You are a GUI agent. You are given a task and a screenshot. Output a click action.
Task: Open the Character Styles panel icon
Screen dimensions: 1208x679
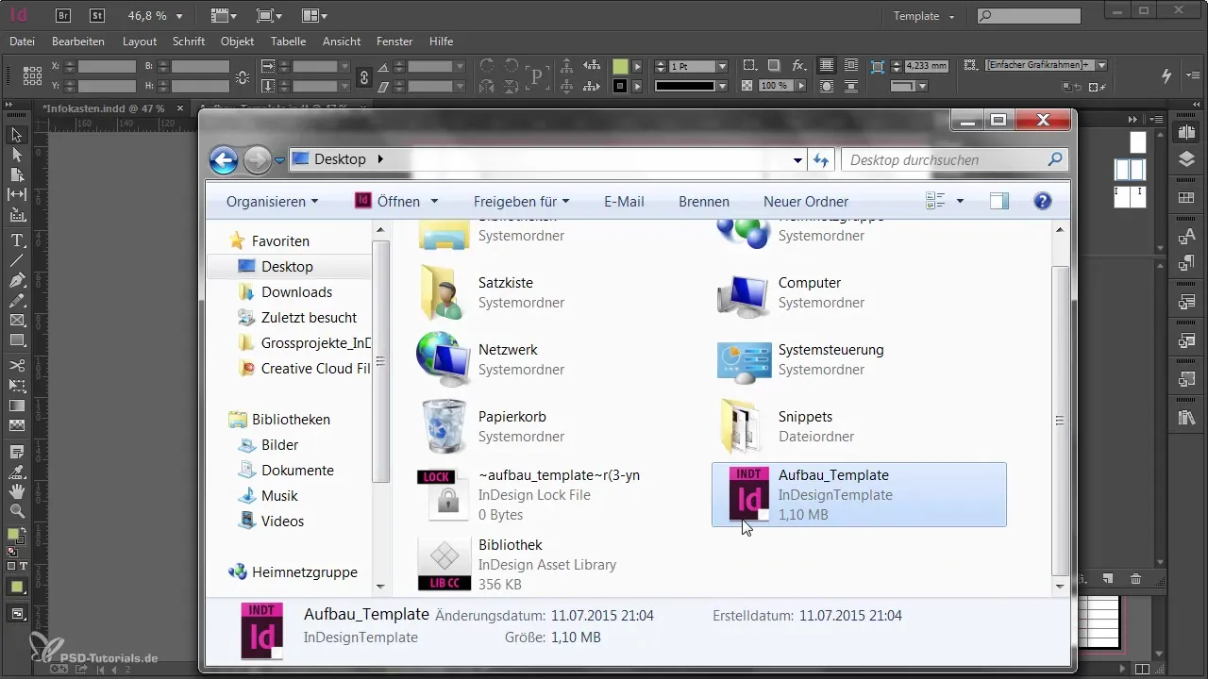click(x=1186, y=238)
